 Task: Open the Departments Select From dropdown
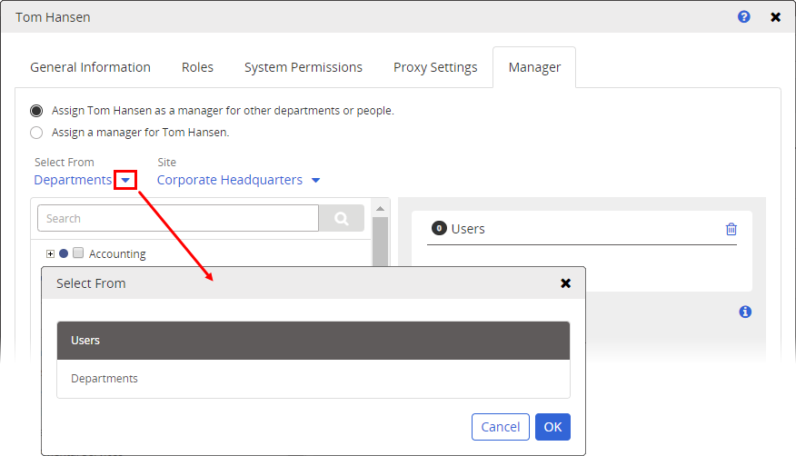click(x=125, y=180)
